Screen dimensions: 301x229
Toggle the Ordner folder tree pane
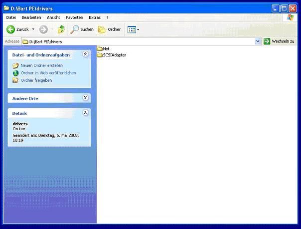(109, 29)
